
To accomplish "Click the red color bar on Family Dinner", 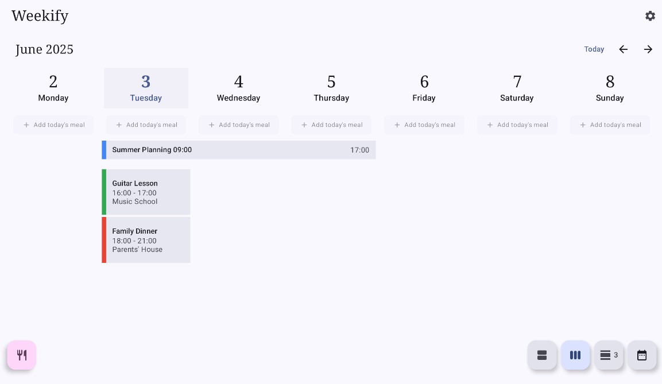I will [x=104, y=240].
